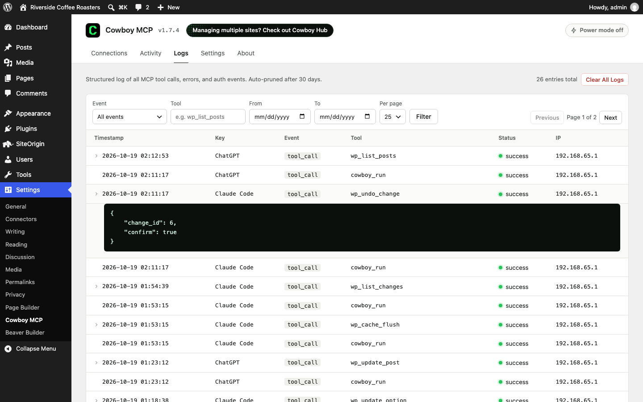
Task: Click the Tools wrench icon
Action: tap(8, 175)
